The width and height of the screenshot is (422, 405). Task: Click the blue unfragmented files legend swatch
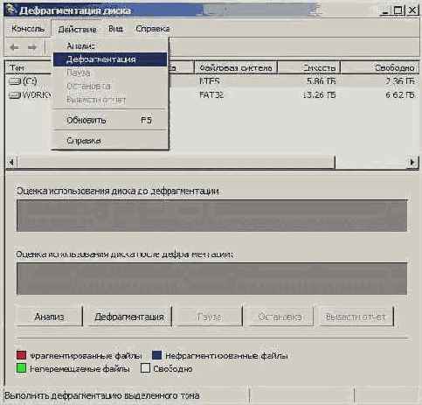tap(157, 355)
